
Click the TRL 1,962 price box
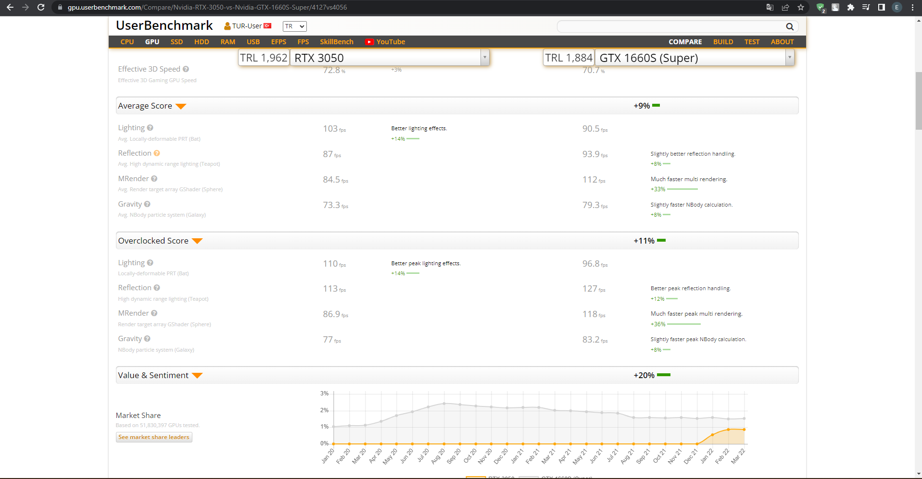264,58
